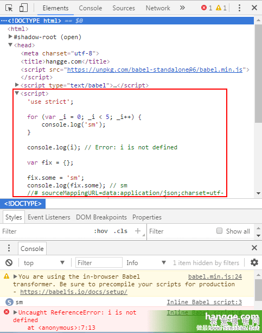
Task: Click the console output scrollbar thumb
Action: click(258, 290)
